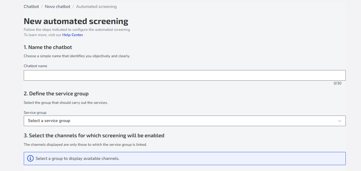361x171 pixels.
Task: Click the 1. Name the chatbot heading
Action: (x=48, y=47)
